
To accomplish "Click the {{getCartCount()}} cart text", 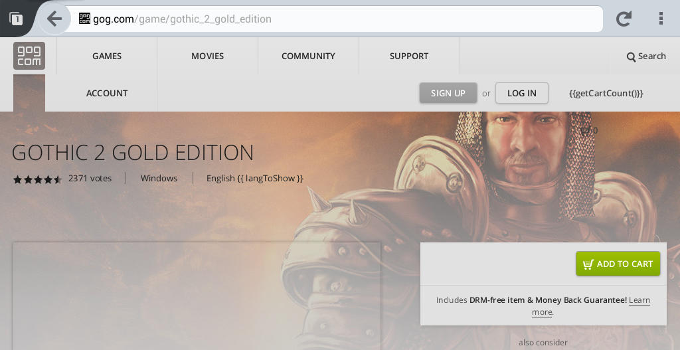I will click(x=606, y=93).
